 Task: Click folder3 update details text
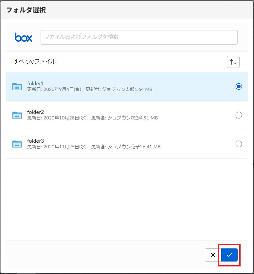click(x=94, y=147)
